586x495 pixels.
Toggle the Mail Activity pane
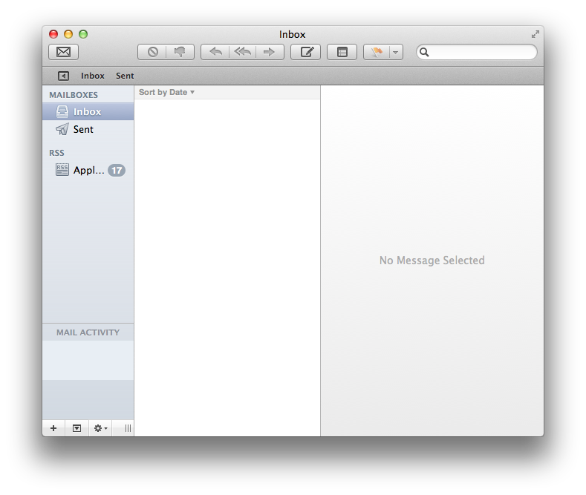(76, 428)
